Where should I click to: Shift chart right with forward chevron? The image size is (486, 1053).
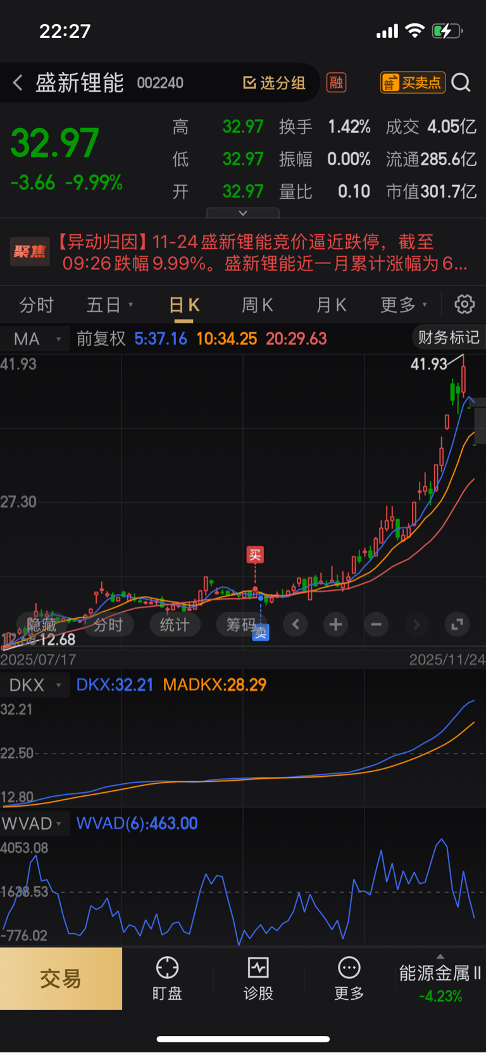pyautogui.click(x=416, y=625)
